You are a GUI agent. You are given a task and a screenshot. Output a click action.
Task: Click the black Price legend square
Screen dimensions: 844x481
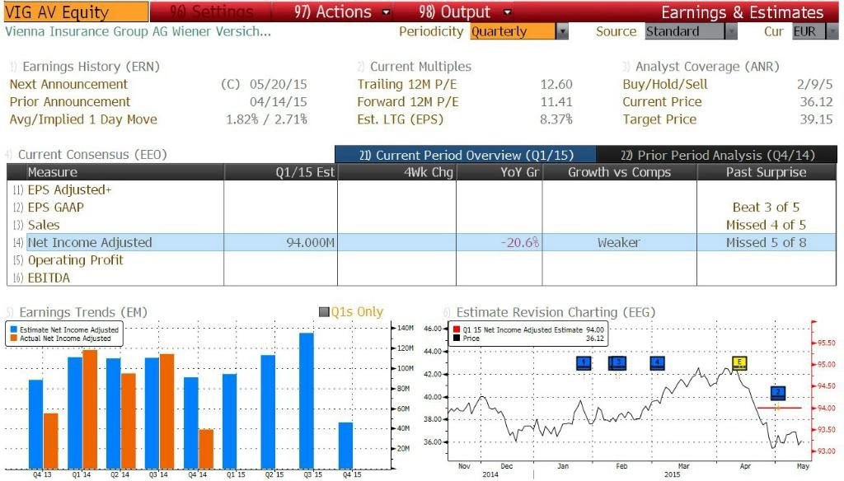[x=457, y=339]
